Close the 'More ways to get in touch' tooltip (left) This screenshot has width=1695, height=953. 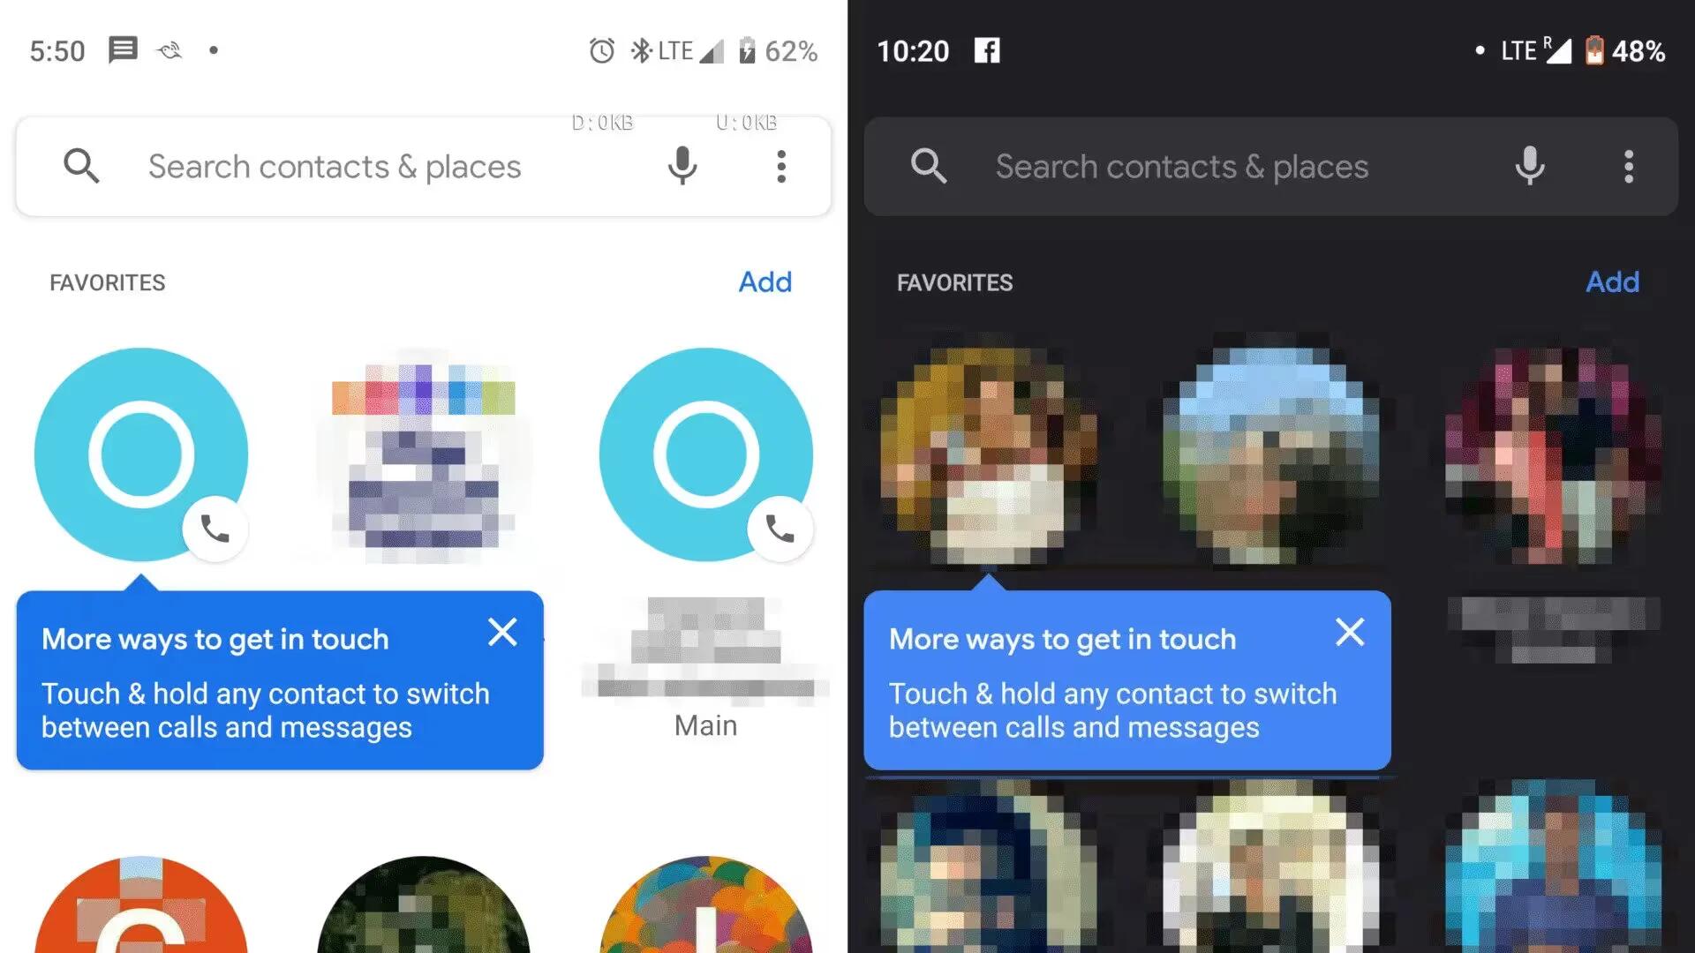[x=501, y=632]
